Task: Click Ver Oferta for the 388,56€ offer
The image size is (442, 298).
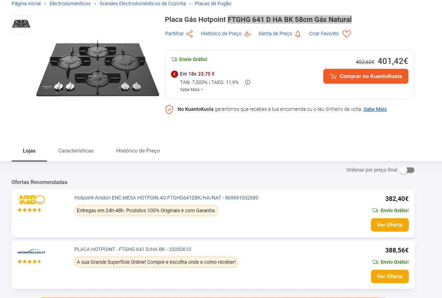Action: (x=390, y=276)
